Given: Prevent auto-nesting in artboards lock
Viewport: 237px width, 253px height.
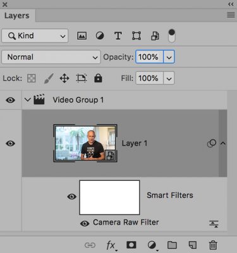Looking at the screenshot, I should point(82,78).
